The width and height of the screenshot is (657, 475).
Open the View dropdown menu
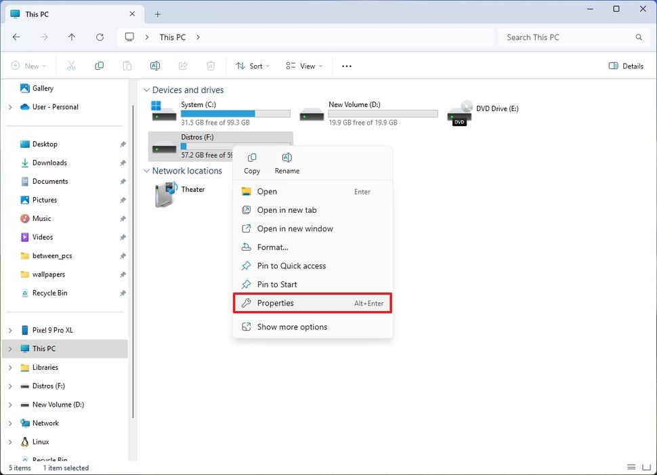coord(303,66)
